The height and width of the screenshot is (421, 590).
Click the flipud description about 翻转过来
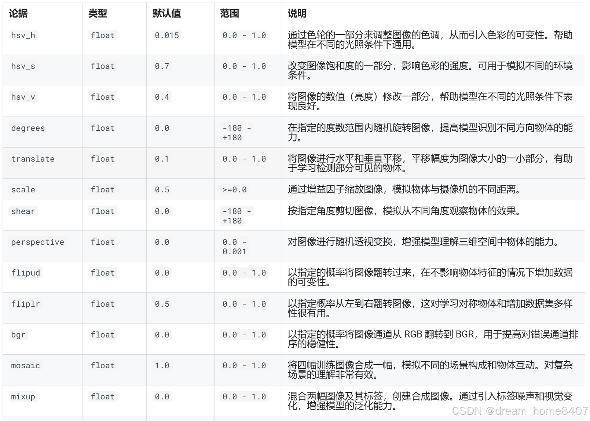430,277
